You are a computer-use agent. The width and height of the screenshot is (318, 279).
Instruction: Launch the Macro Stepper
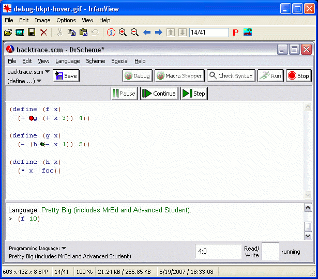click(179, 76)
